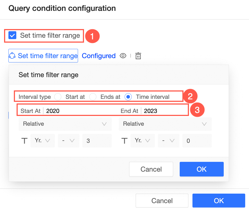Viewport: 249px width, 208px height.
Task: Click the T icon under End At
Action: [124, 141]
